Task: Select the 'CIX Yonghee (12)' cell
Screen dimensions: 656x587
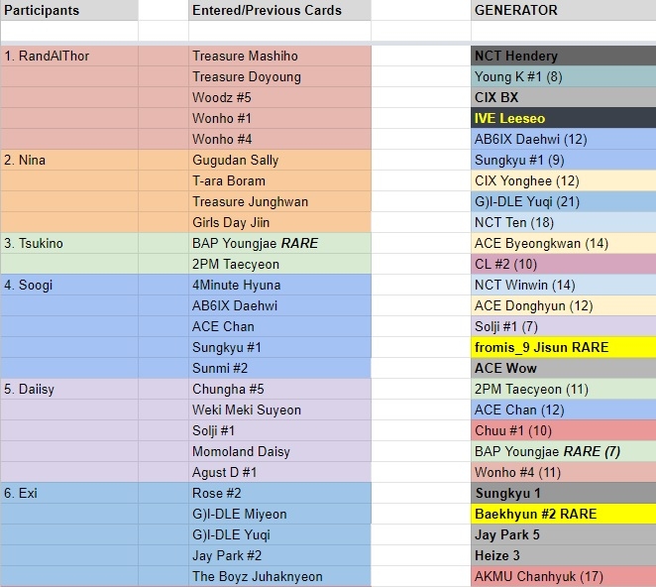Action: click(x=563, y=180)
